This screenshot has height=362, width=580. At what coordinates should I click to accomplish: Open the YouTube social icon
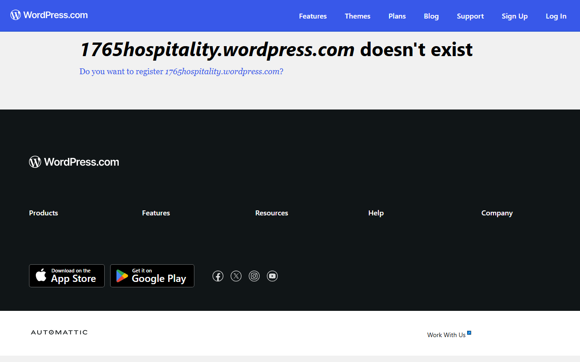[x=272, y=276]
